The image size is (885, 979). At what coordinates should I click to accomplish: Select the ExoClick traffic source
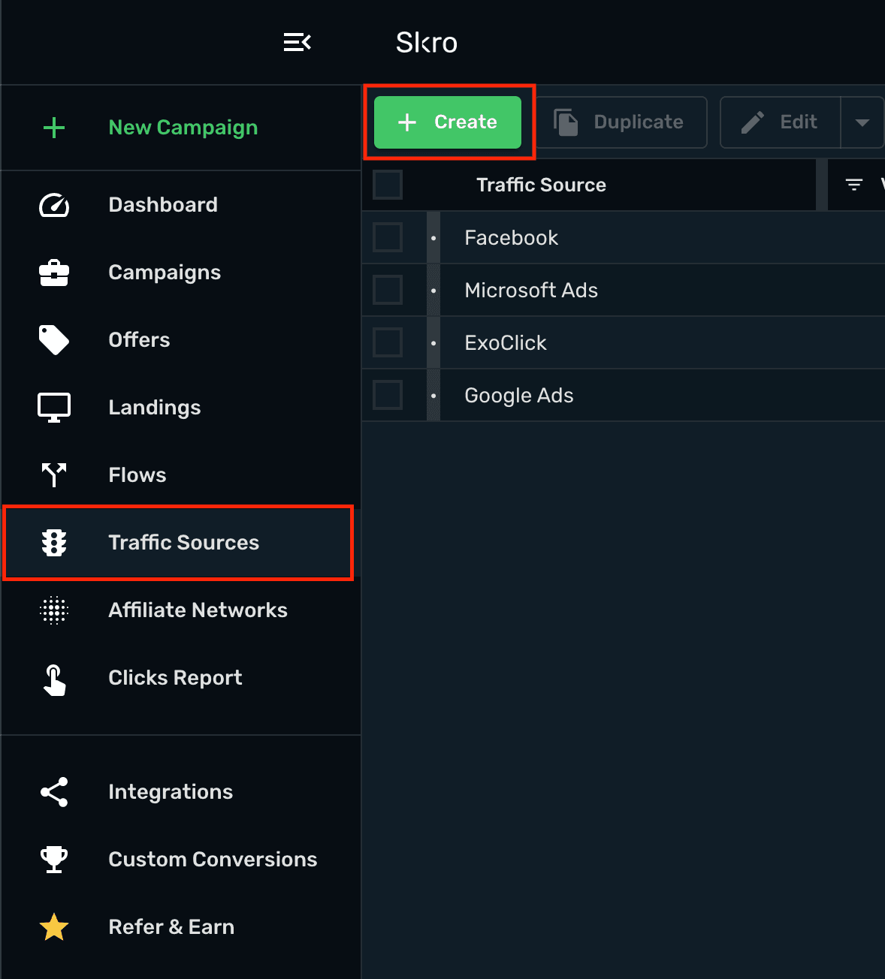506,343
